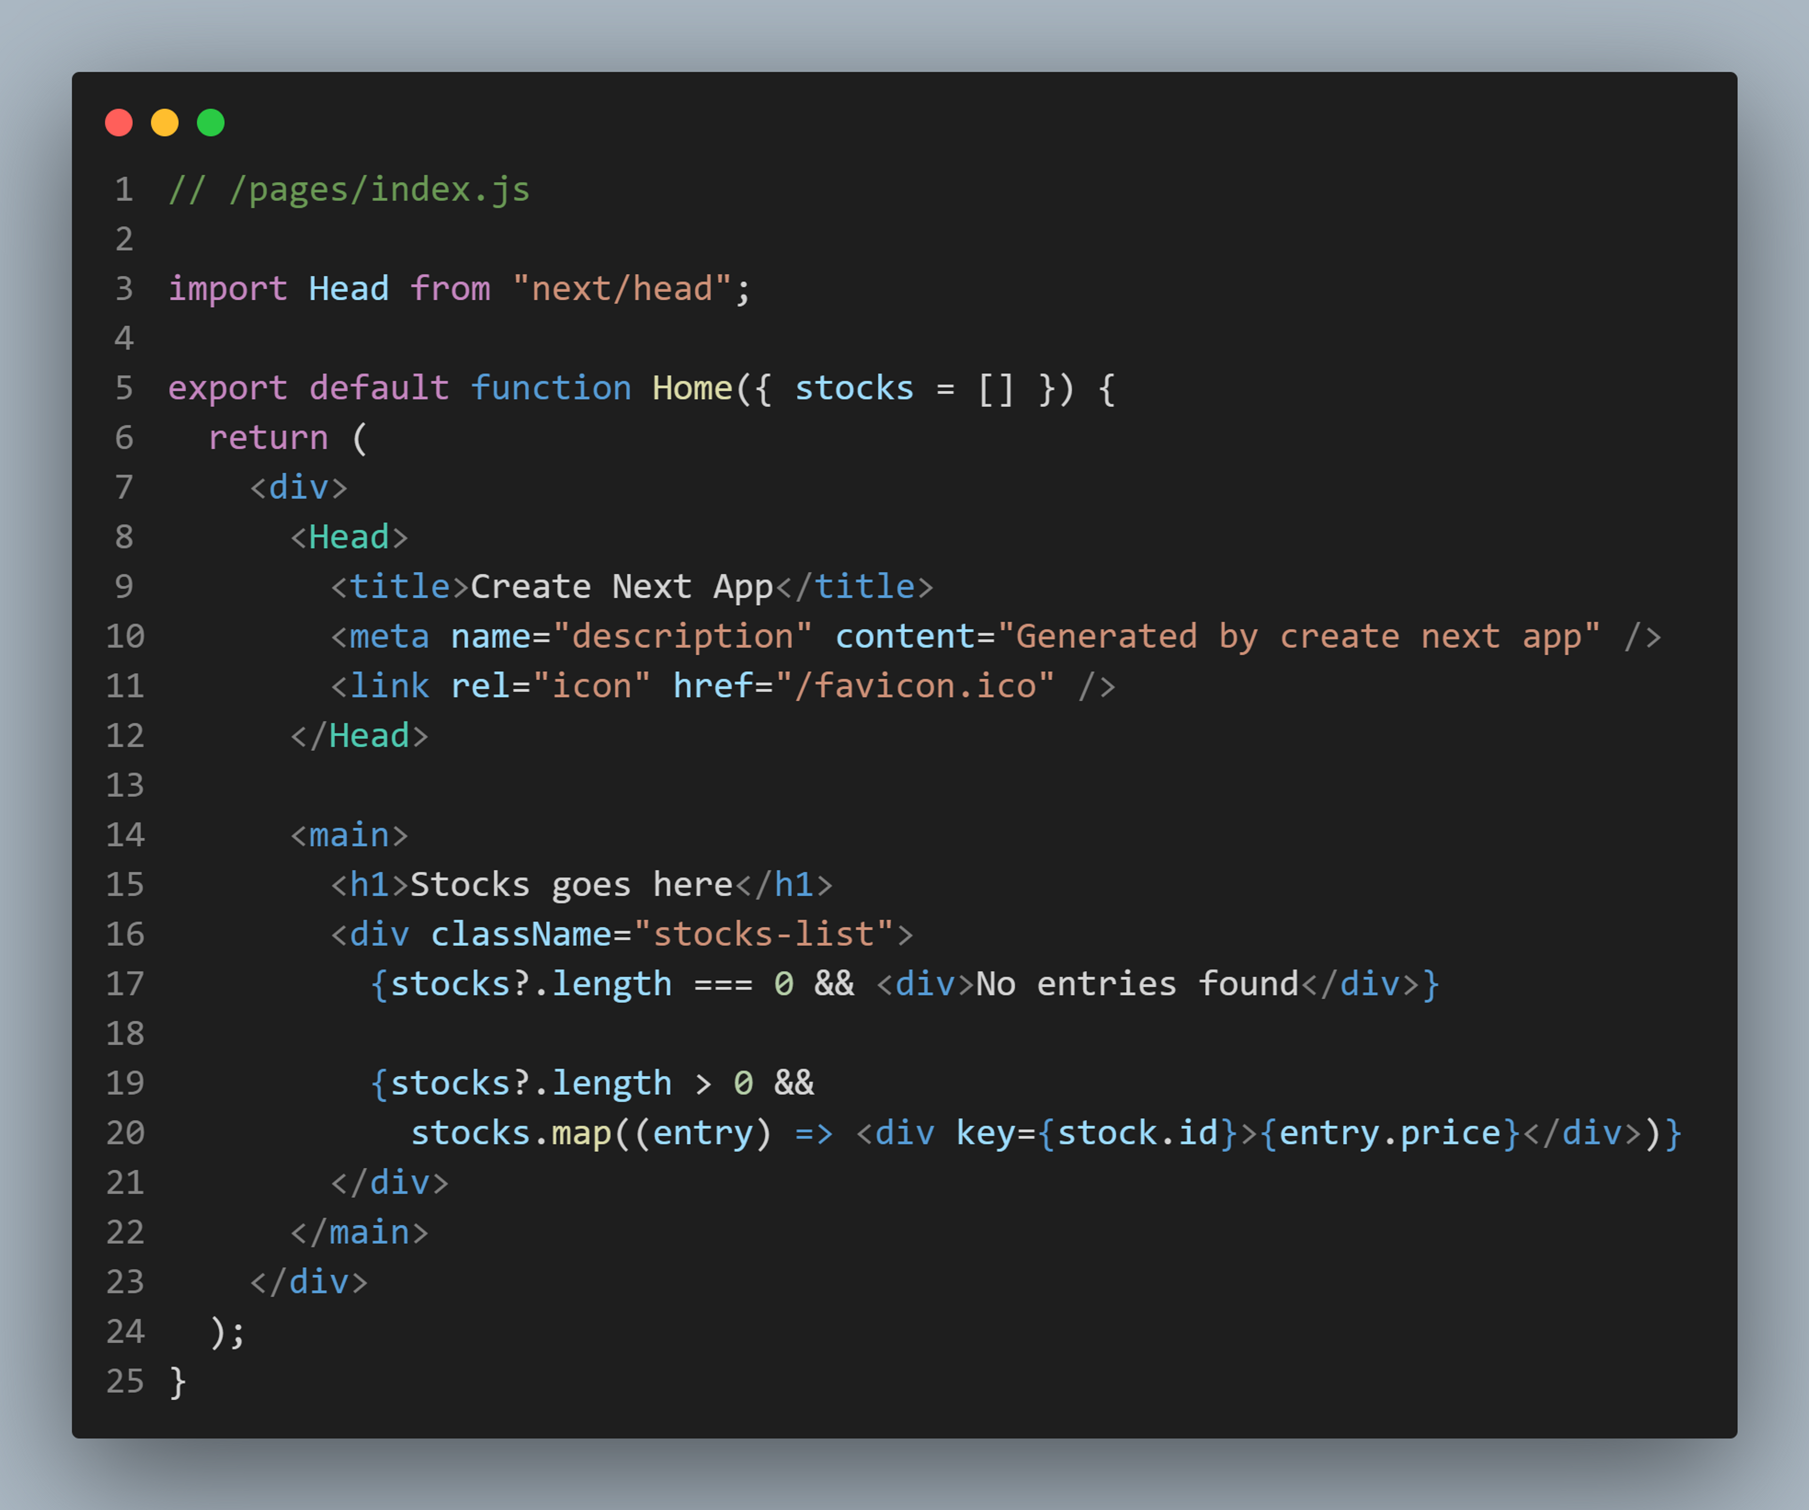Click the red close window dot
Image resolution: width=1809 pixels, height=1510 pixels.
coord(119,123)
